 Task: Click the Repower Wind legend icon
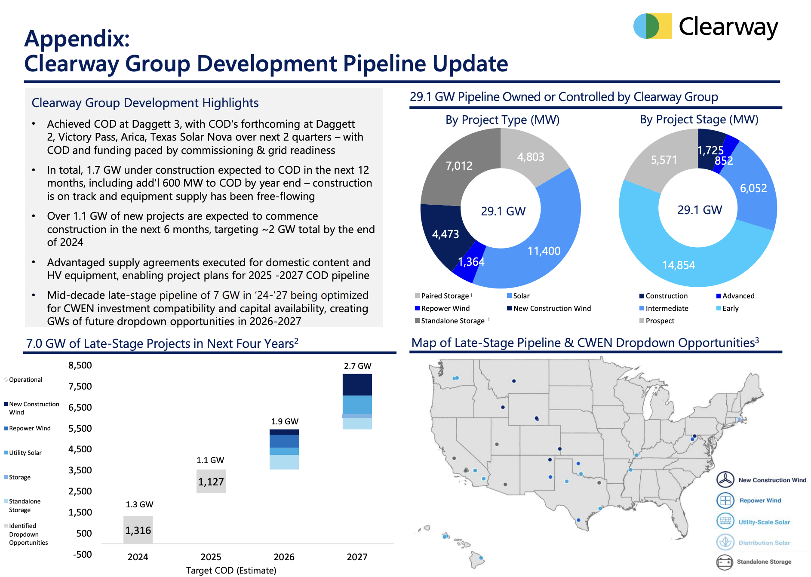(726, 500)
